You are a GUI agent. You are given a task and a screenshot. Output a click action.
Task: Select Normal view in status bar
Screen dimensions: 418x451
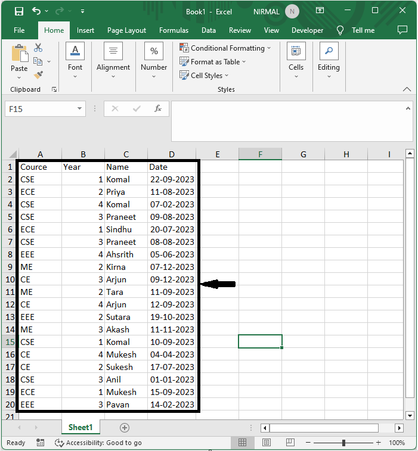243,443
